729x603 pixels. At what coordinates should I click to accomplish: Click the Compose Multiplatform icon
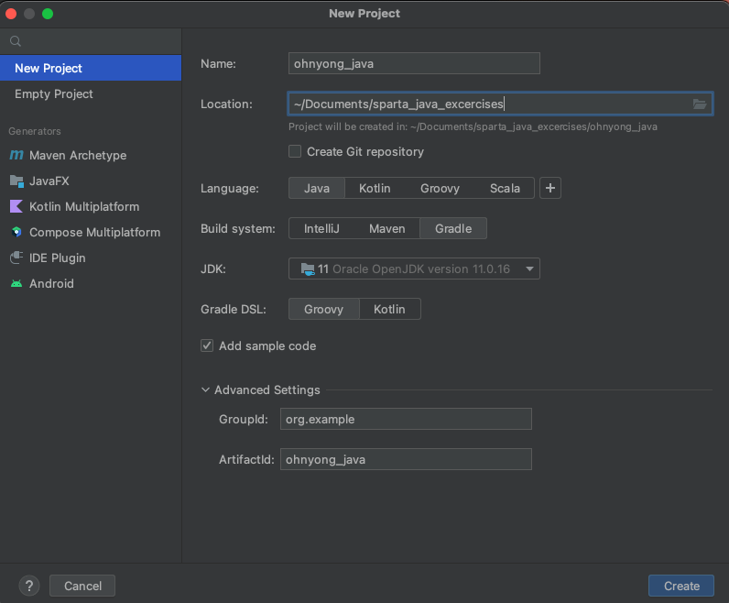click(16, 232)
